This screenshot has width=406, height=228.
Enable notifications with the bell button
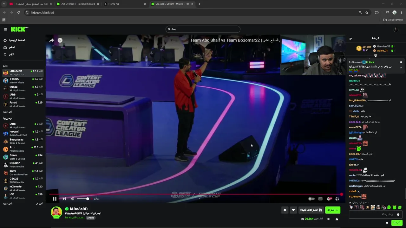click(285, 210)
